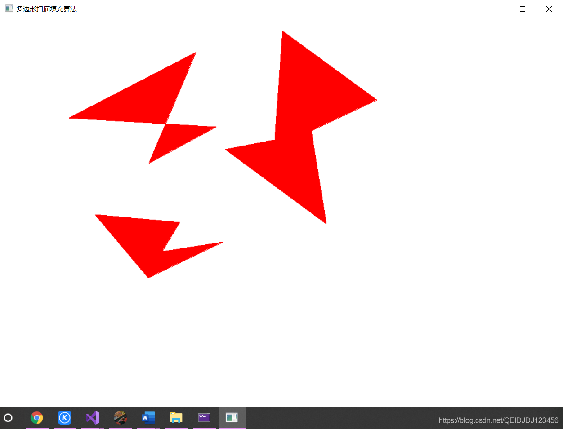Open the blue K music app on taskbar
This screenshot has width=563, height=429.
65,418
